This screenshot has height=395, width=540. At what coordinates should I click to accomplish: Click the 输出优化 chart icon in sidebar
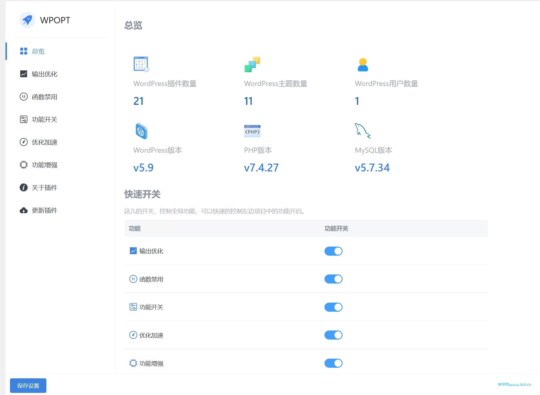click(x=24, y=74)
